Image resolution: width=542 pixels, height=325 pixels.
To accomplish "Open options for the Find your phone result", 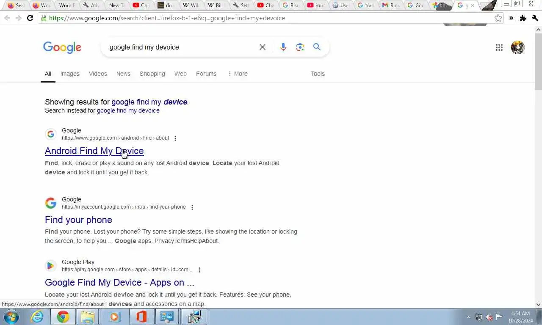I will [x=192, y=207].
